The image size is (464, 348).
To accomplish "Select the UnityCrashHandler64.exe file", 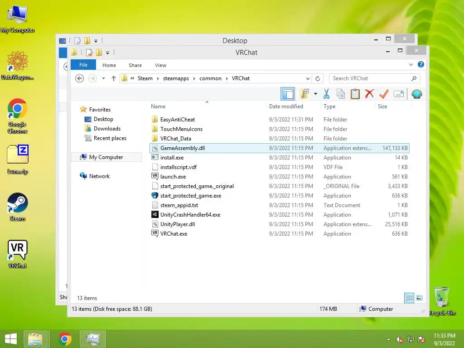I will coord(190,214).
